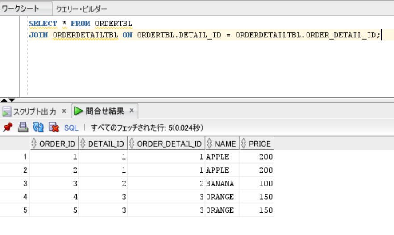Click the sort icon on ORDER_DETAIL_ID column

[132, 144]
